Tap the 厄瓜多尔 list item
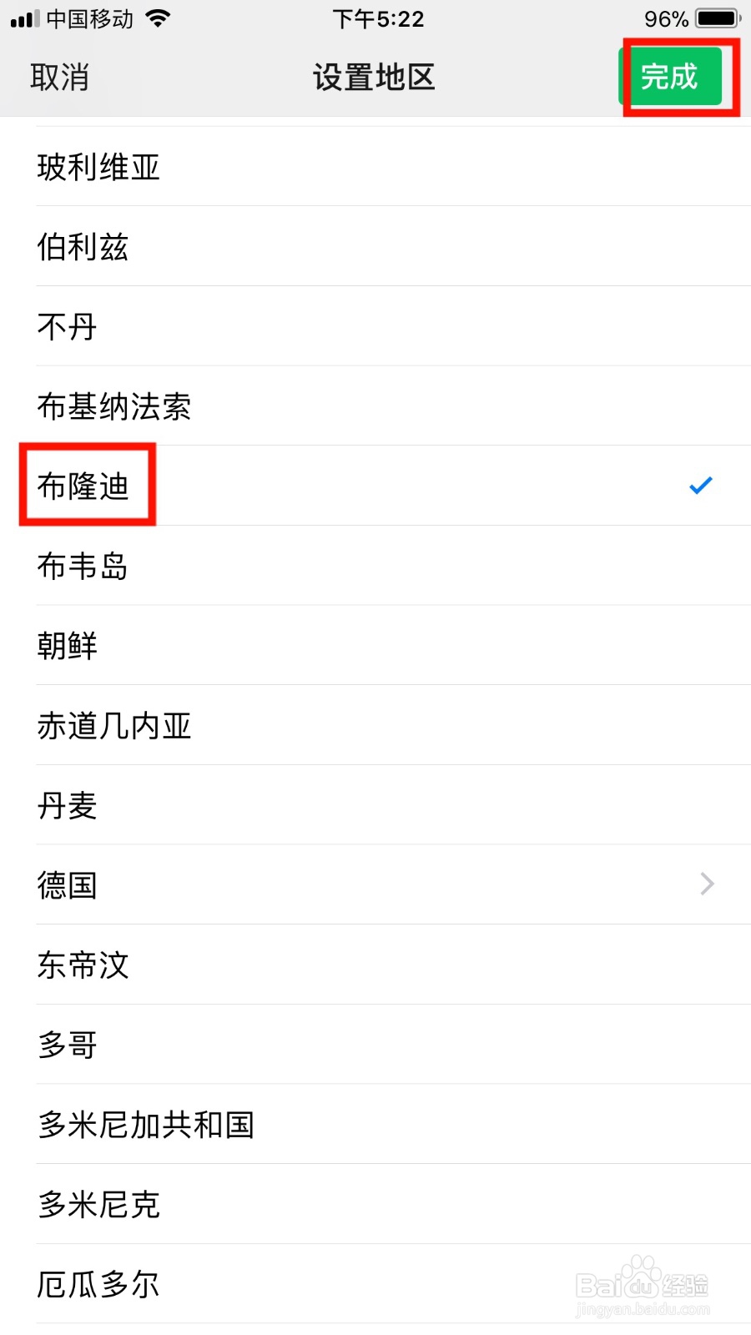The height and width of the screenshot is (1335, 751). pyautogui.click(x=375, y=1284)
